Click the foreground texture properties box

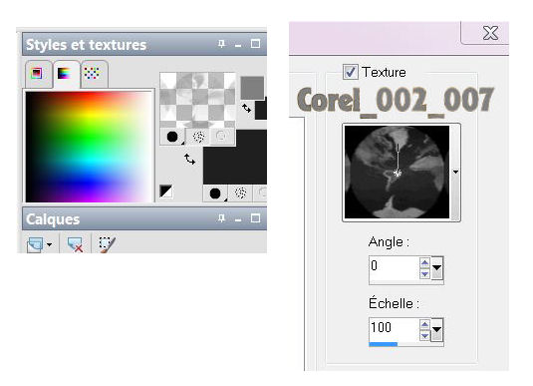pos(197,100)
